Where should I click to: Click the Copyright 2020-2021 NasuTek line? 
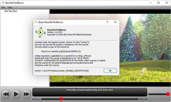[69, 35]
